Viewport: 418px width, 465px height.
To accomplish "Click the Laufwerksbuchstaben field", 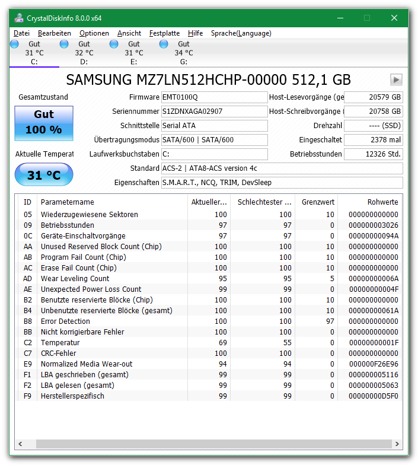I will (x=215, y=154).
